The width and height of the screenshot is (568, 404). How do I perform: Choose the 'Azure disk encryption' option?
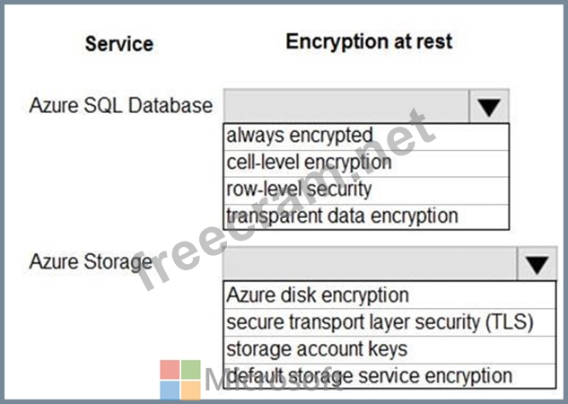click(x=389, y=295)
